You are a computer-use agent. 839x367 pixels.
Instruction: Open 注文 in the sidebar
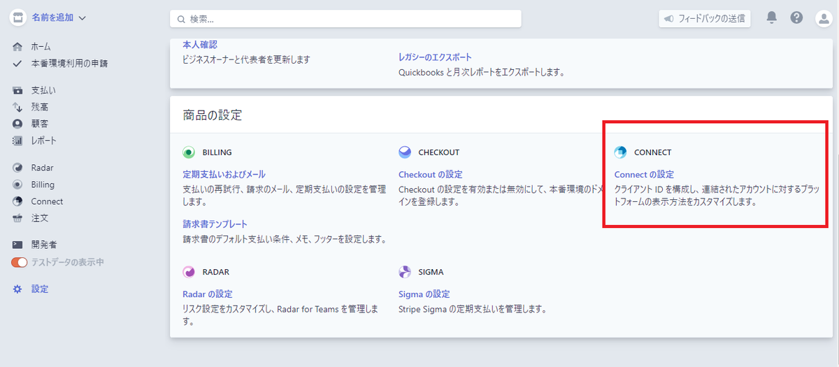pyautogui.click(x=40, y=218)
